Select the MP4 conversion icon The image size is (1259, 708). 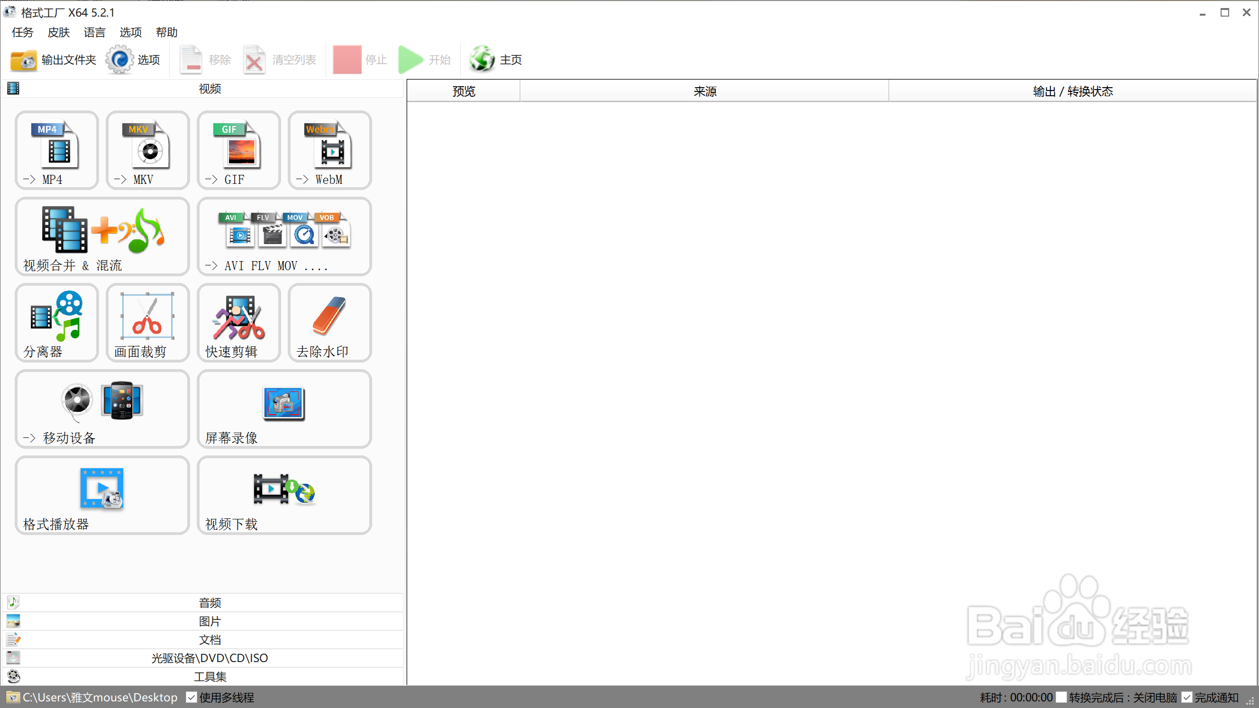click(x=57, y=150)
